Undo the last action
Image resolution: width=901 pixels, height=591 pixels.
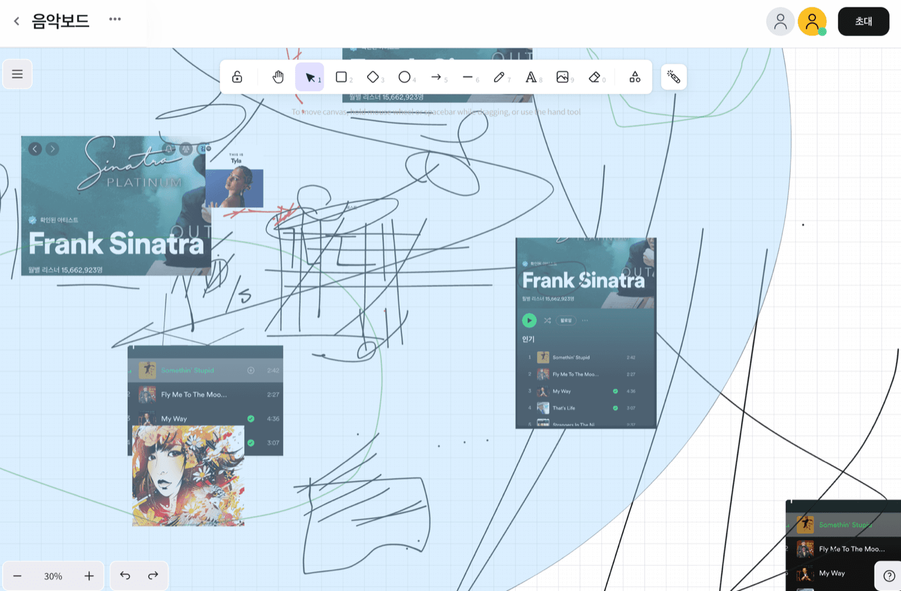[125, 576]
